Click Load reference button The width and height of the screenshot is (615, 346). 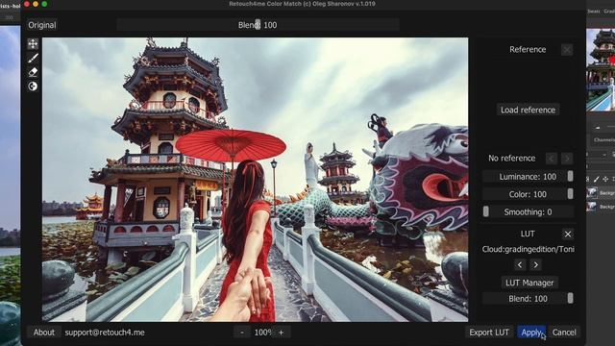pyautogui.click(x=528, y=110)
